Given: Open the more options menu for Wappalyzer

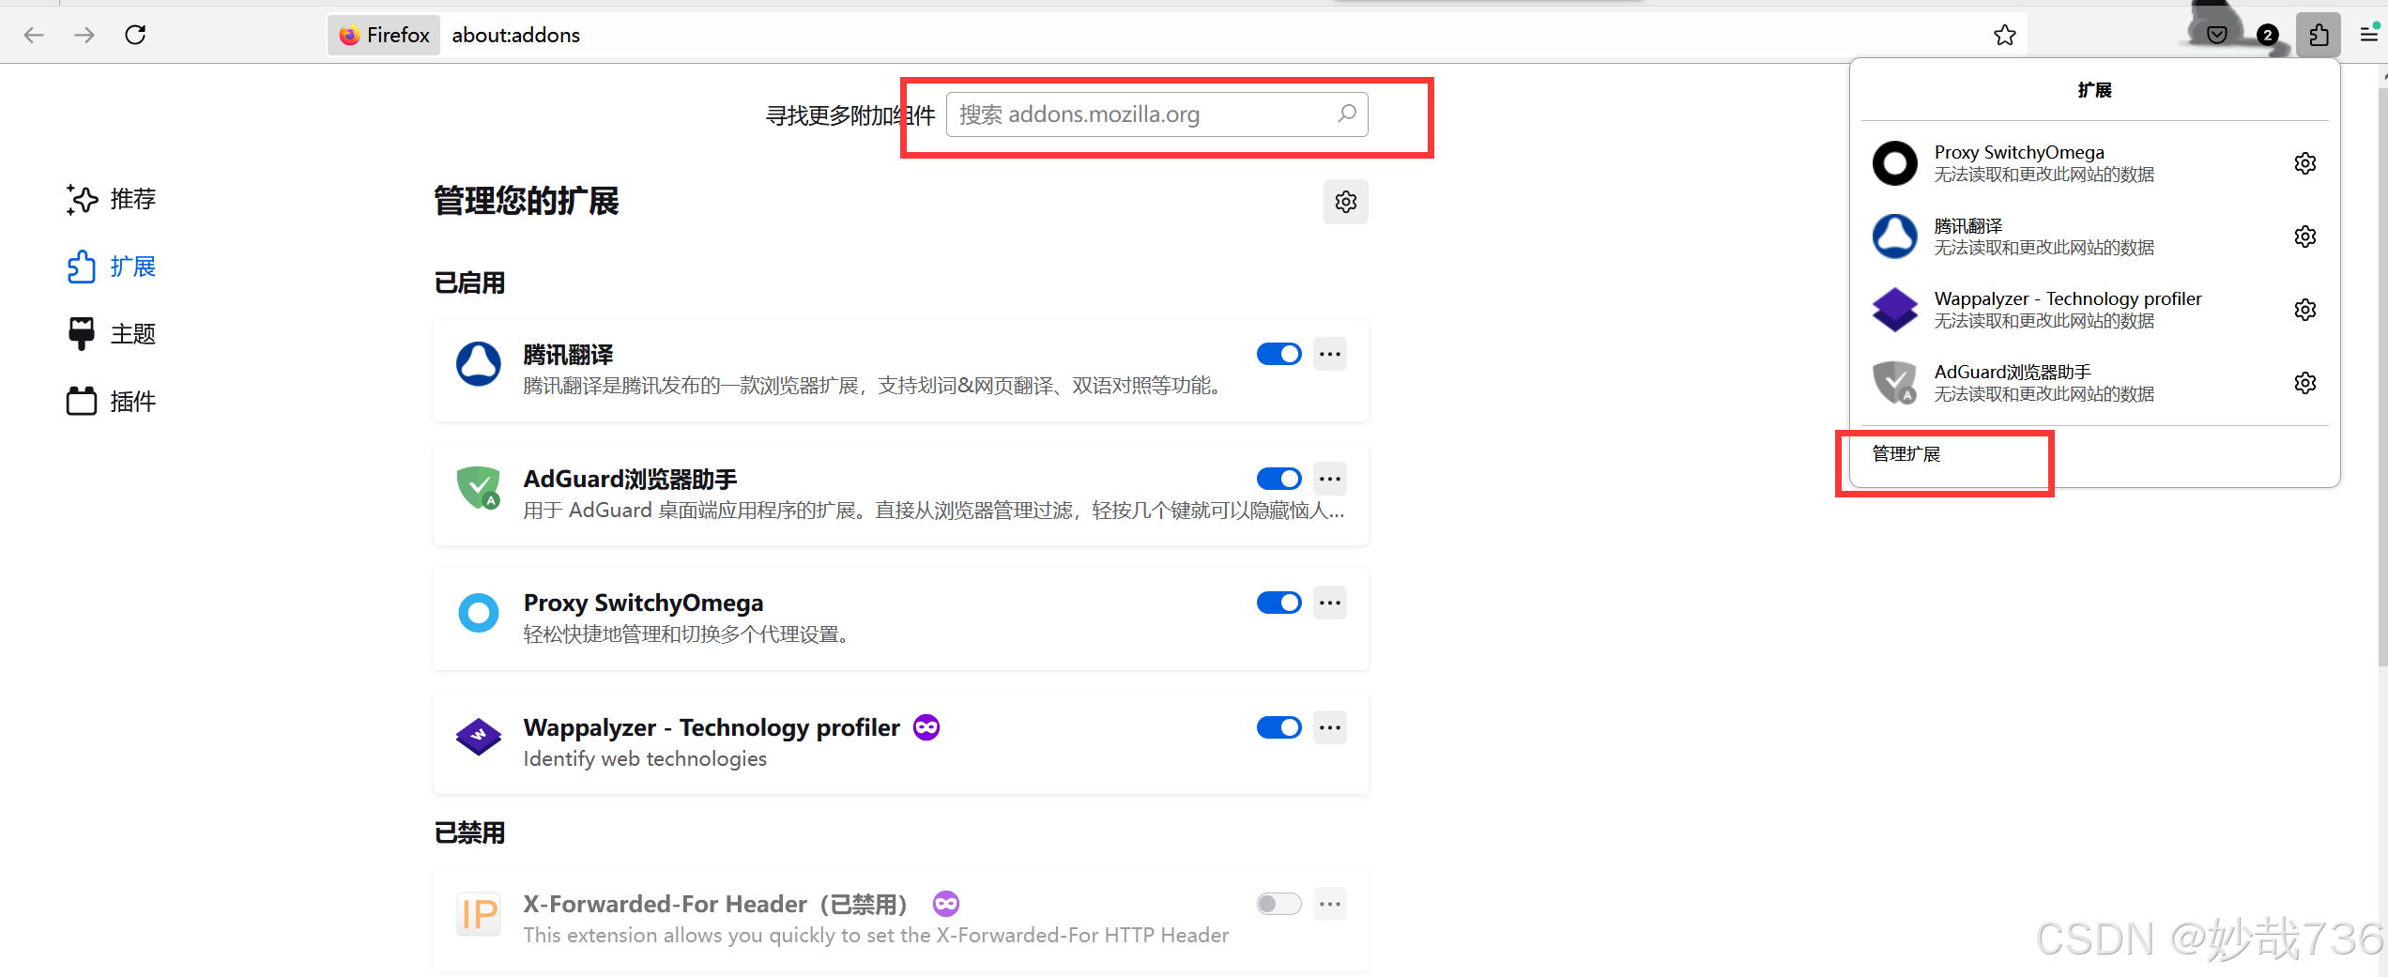Looking at the screenshot, I should [x=1330, y=727].
